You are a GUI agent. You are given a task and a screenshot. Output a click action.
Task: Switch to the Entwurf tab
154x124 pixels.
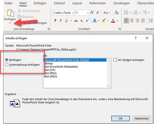tap(59, 3)
